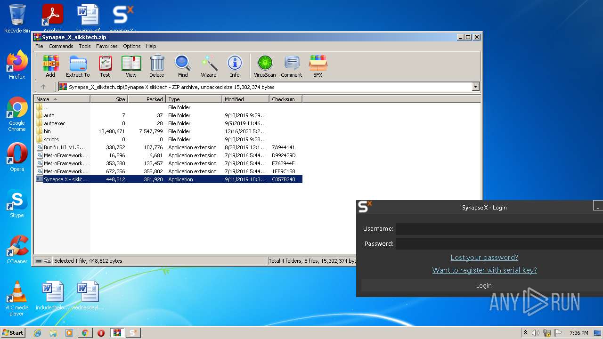The height and width of the screenshot is (339, 603).
Task: Click the SFX toolbar icon
Action: 318,66
